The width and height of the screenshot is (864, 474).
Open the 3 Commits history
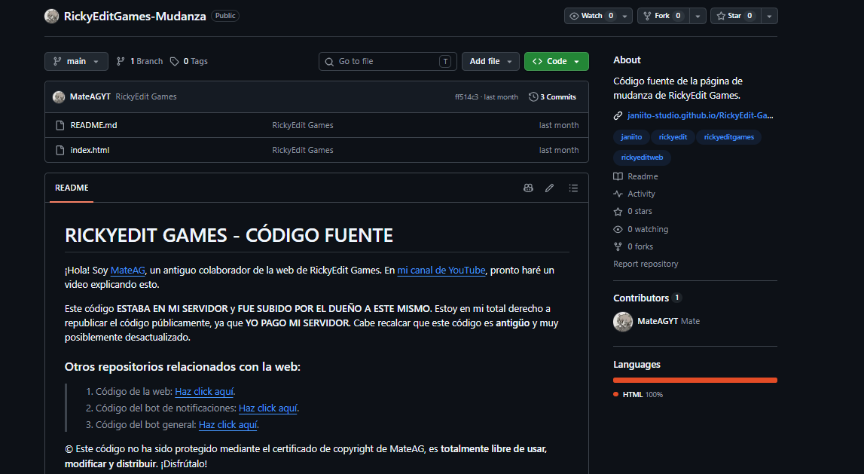[553, 97]
